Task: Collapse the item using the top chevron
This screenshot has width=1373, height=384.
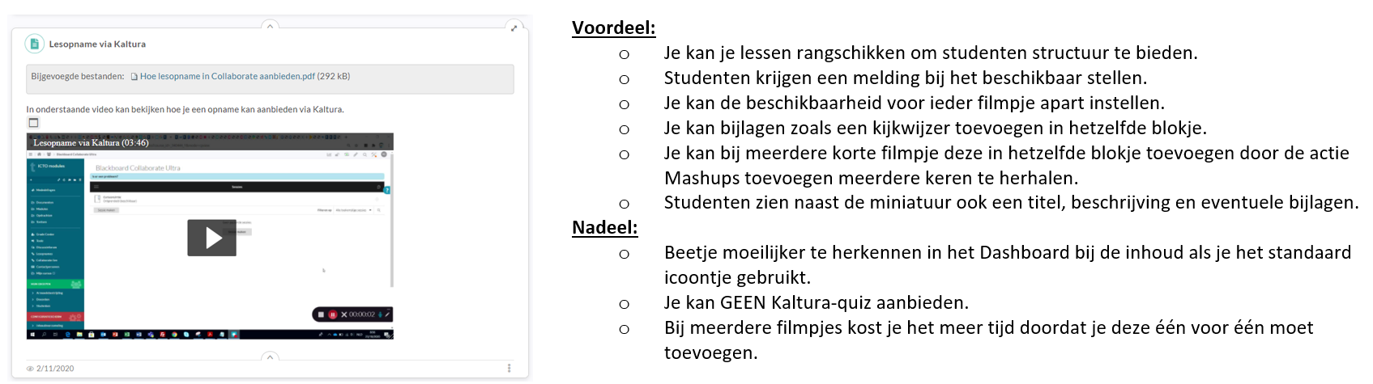Action: [x=270, y=26]
